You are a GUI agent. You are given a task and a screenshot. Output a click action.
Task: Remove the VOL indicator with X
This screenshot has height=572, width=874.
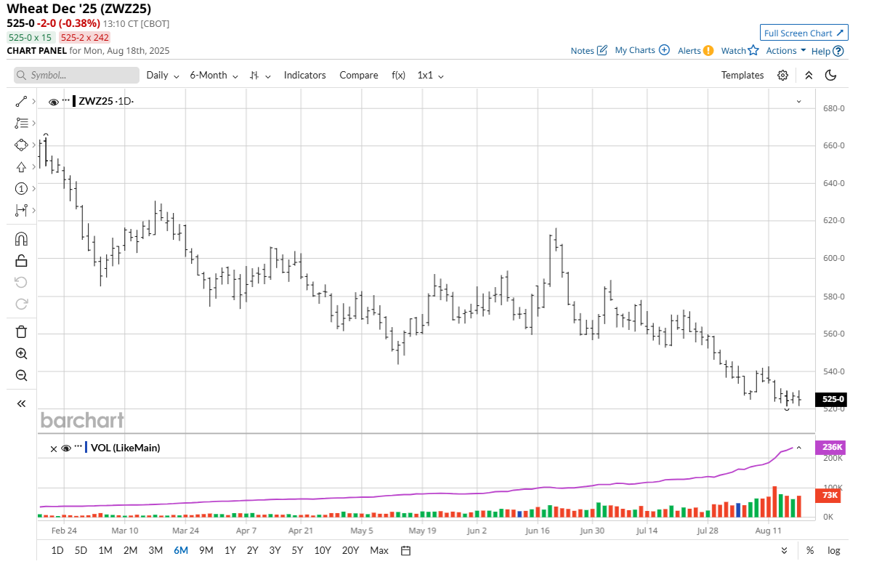pyautogui.click(x=53, y=449)
